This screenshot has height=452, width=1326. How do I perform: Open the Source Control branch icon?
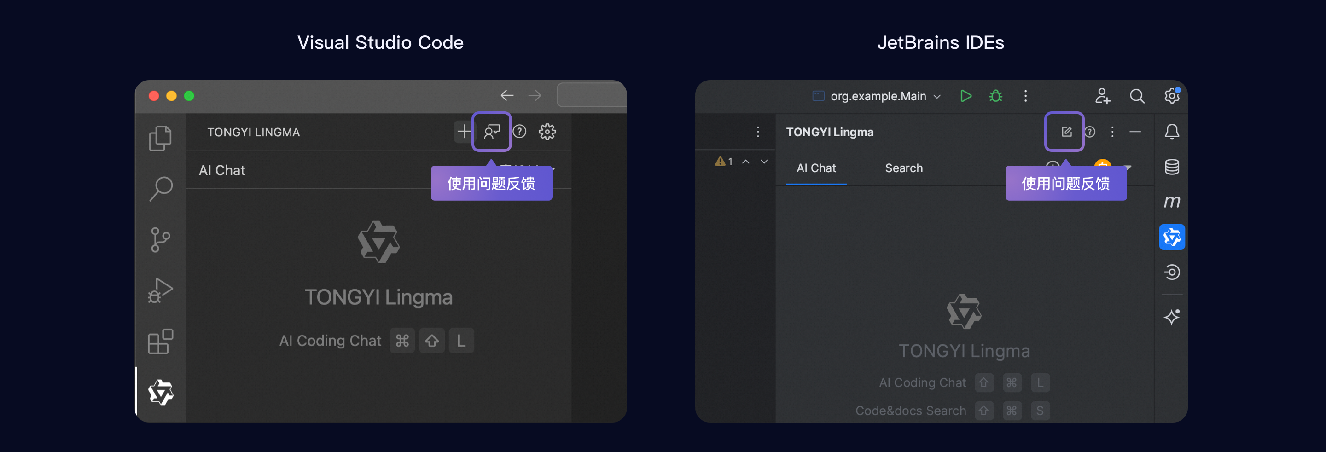160,239
